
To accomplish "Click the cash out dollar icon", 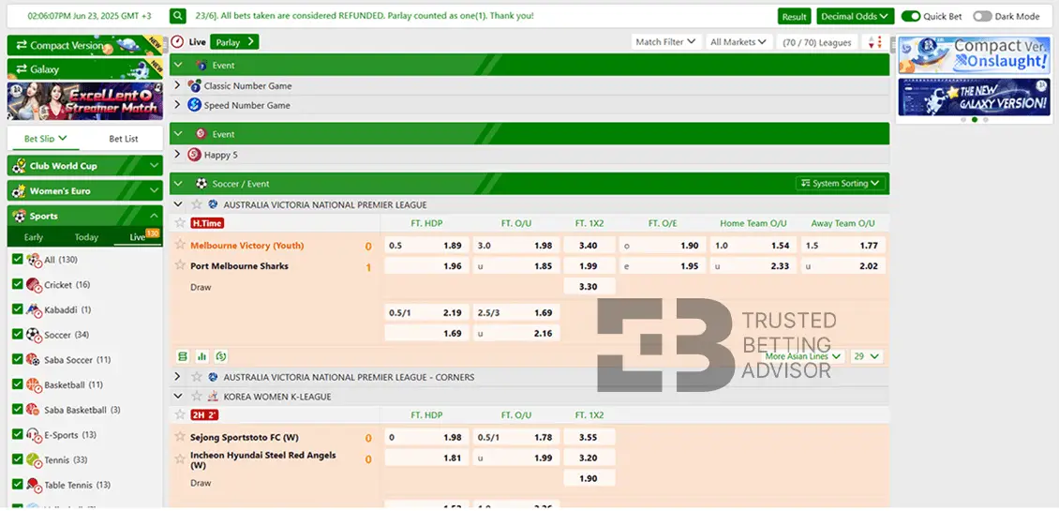I will [x=220, y=356].
